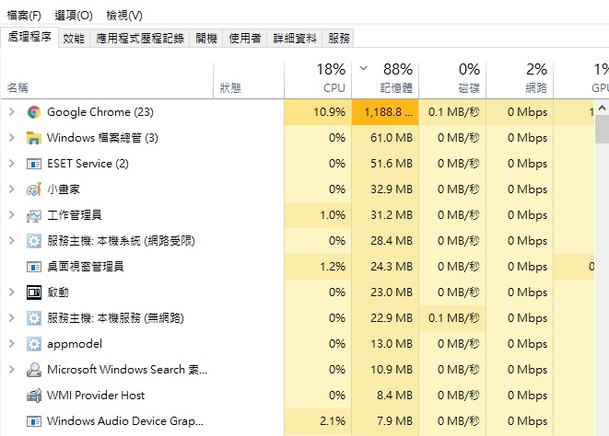Click the 桌面視窗管理員 icon
Image resolution: width=609 pixels, height=436 pixels.
point(34,267)
